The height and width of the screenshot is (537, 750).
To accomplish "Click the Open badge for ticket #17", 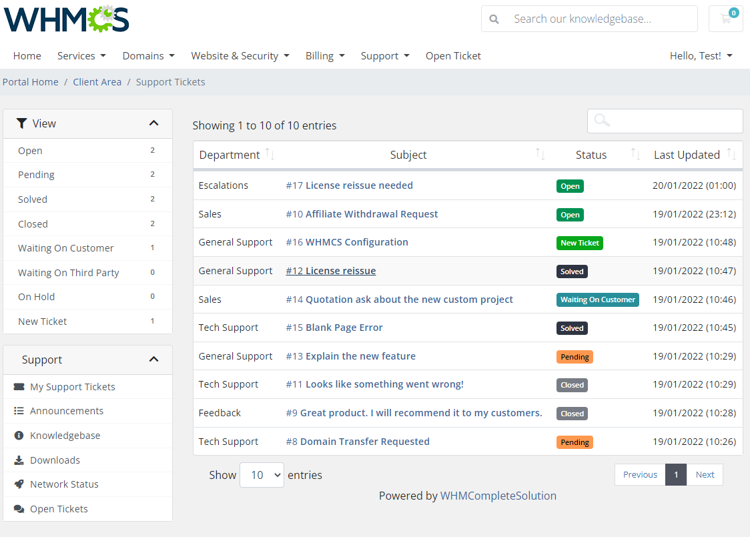I will point(570,186).
